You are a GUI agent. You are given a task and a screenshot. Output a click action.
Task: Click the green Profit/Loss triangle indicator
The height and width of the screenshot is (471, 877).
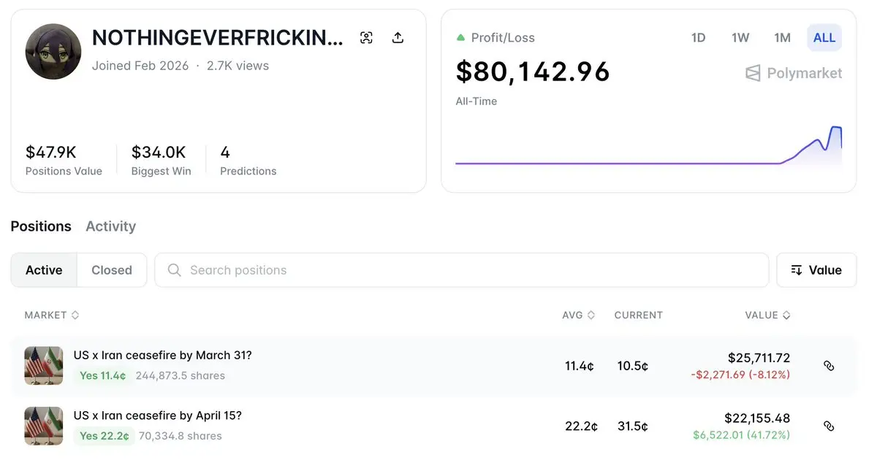460,37
